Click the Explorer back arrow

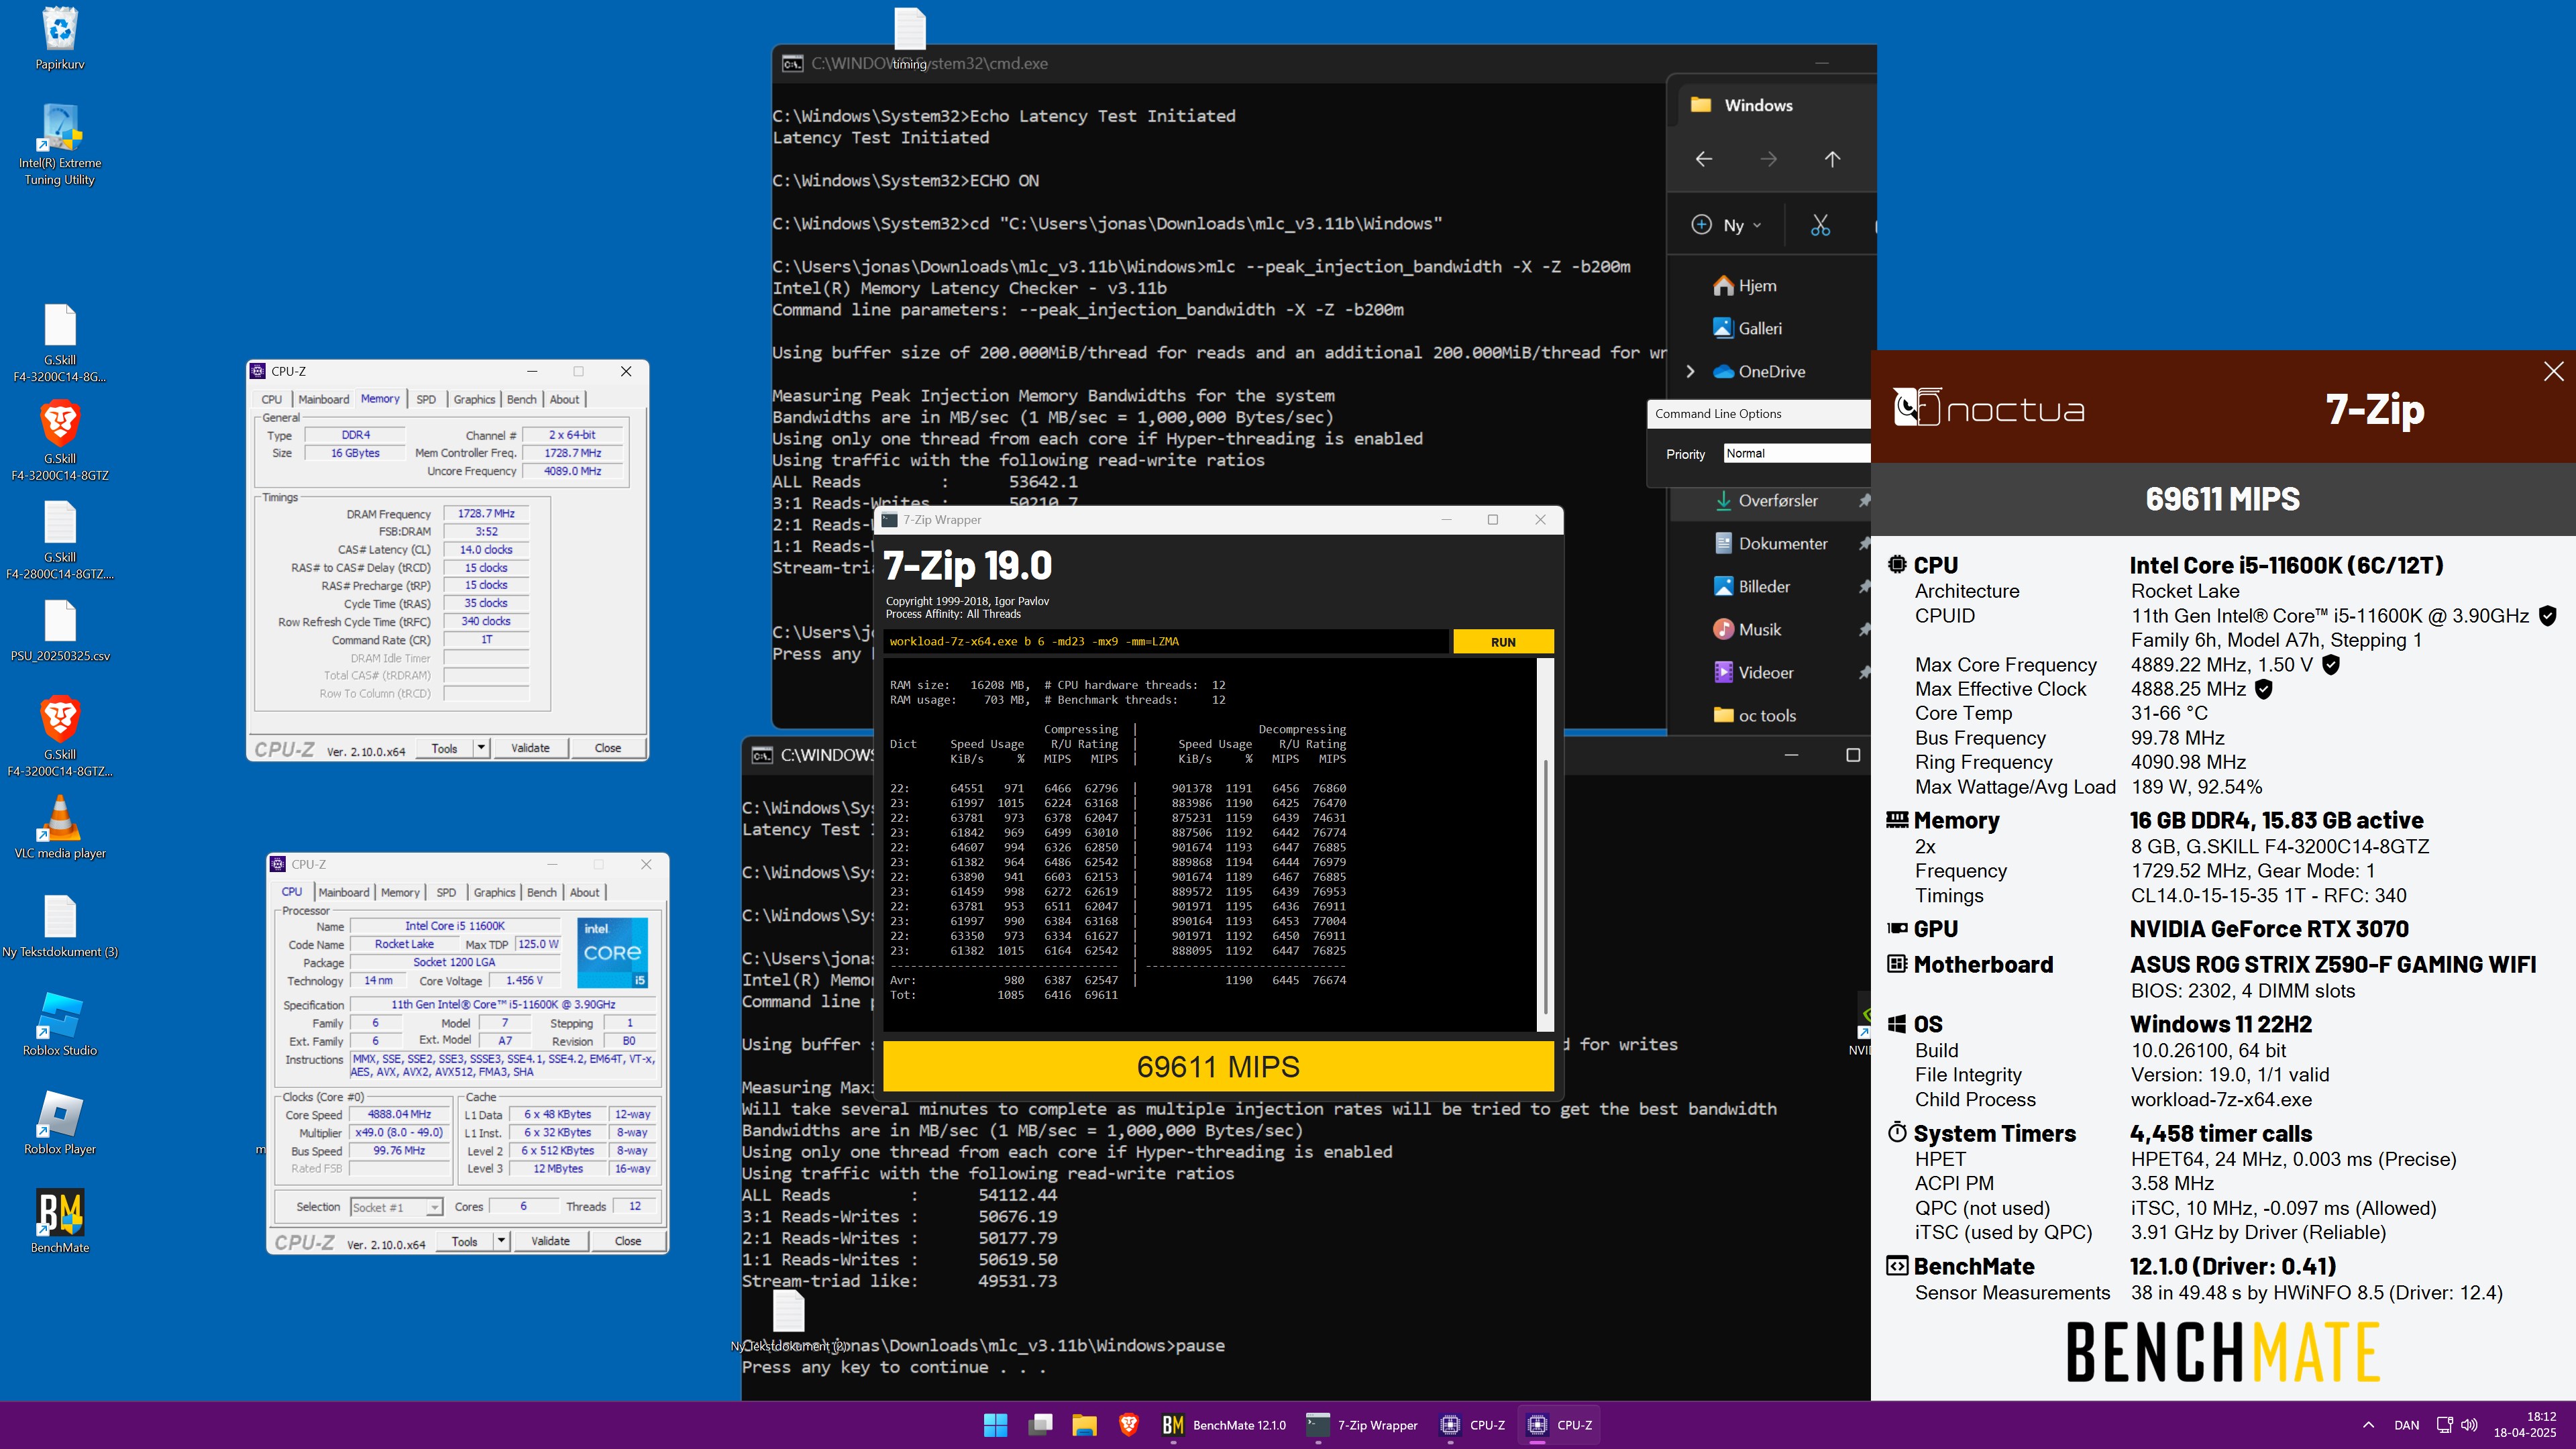tap(1704, 159)
